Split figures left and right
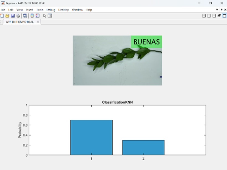Image resolution: width=227 pixels, height=170 pixels. [209, 16]
